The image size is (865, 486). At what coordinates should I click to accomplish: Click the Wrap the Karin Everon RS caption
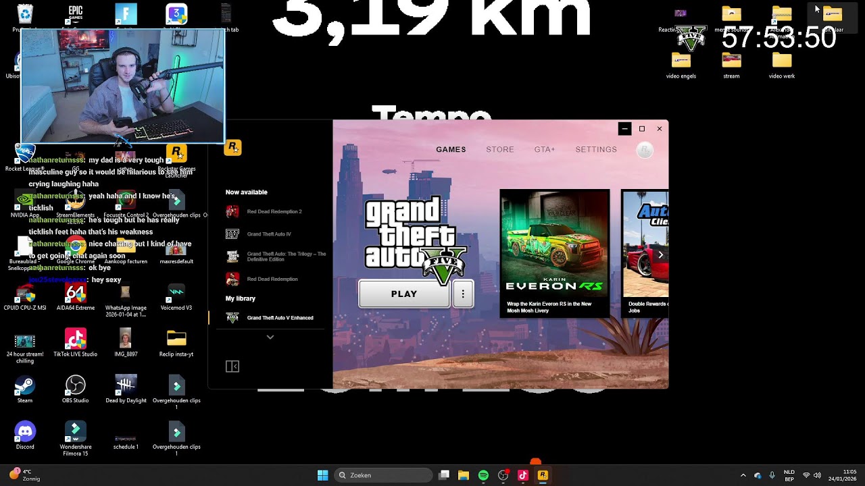pos(549,307)
